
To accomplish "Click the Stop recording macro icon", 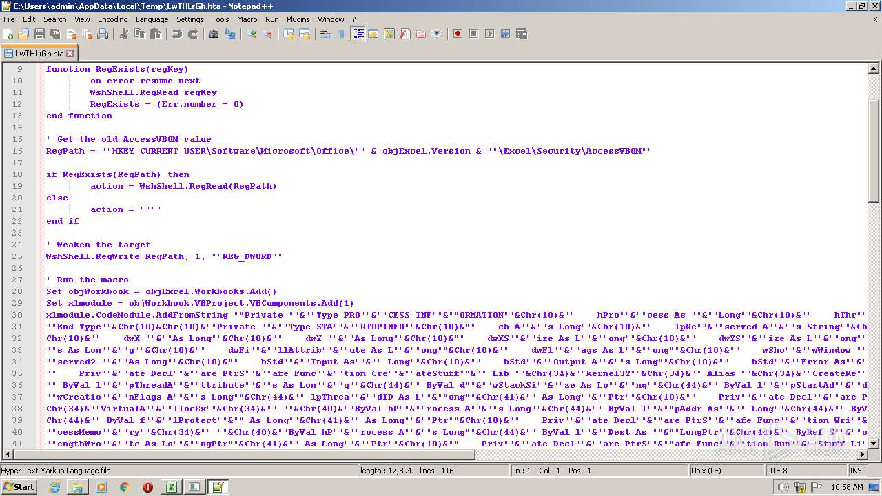I will (473, 34).
